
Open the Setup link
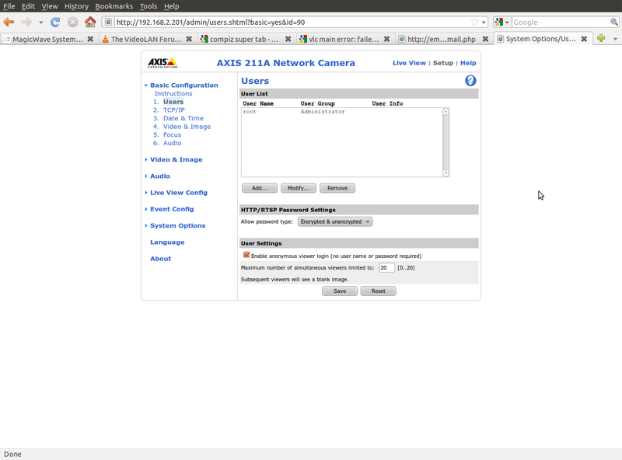(442, 63)
